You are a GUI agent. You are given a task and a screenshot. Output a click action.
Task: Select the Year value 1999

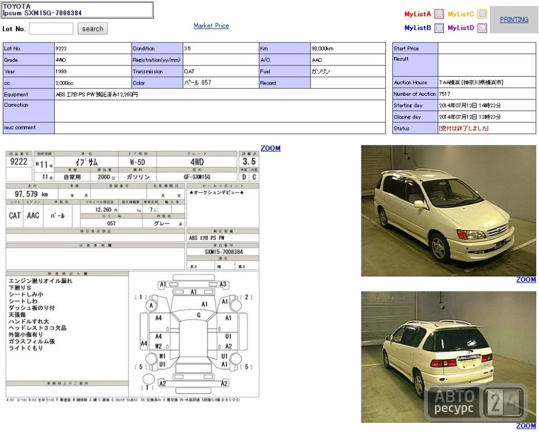(61, 72)
